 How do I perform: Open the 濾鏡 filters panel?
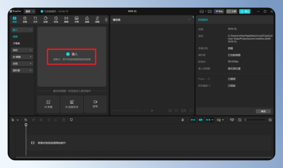[x=87, y=19]
